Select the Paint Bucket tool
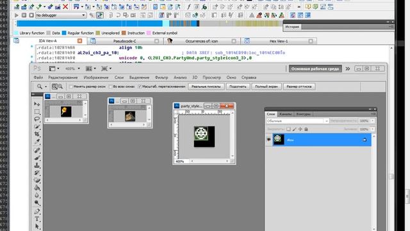Screen dimensions: 410x231 coord(37,188)
